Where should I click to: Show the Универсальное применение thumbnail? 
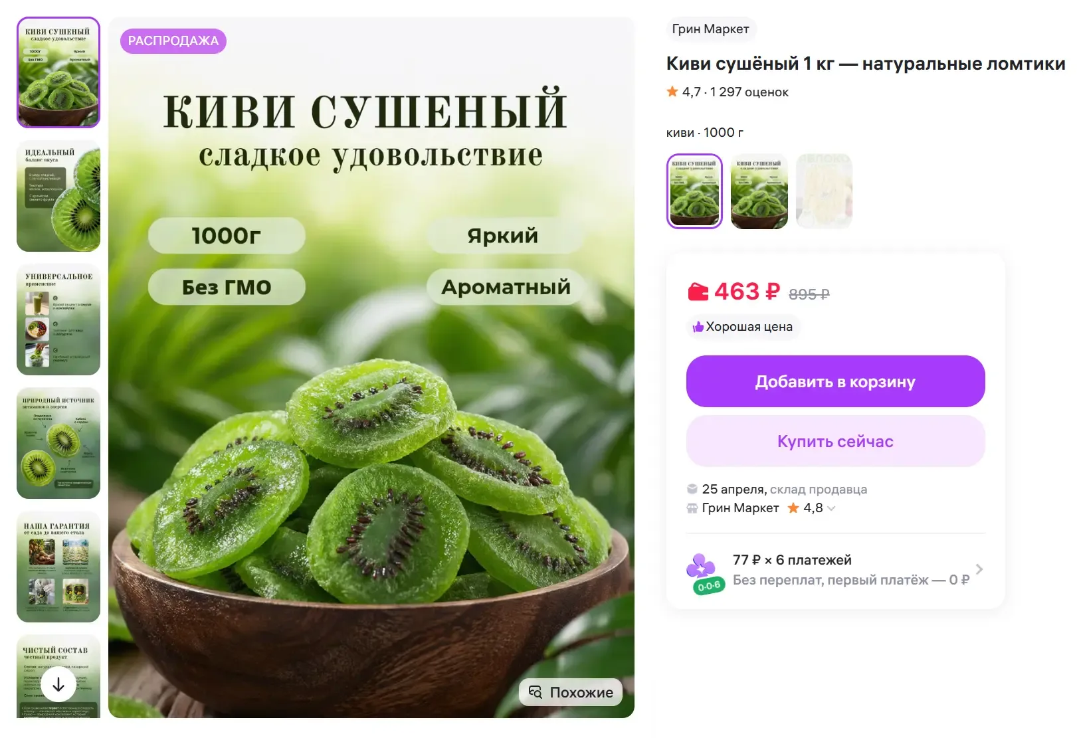click(58, 320)
